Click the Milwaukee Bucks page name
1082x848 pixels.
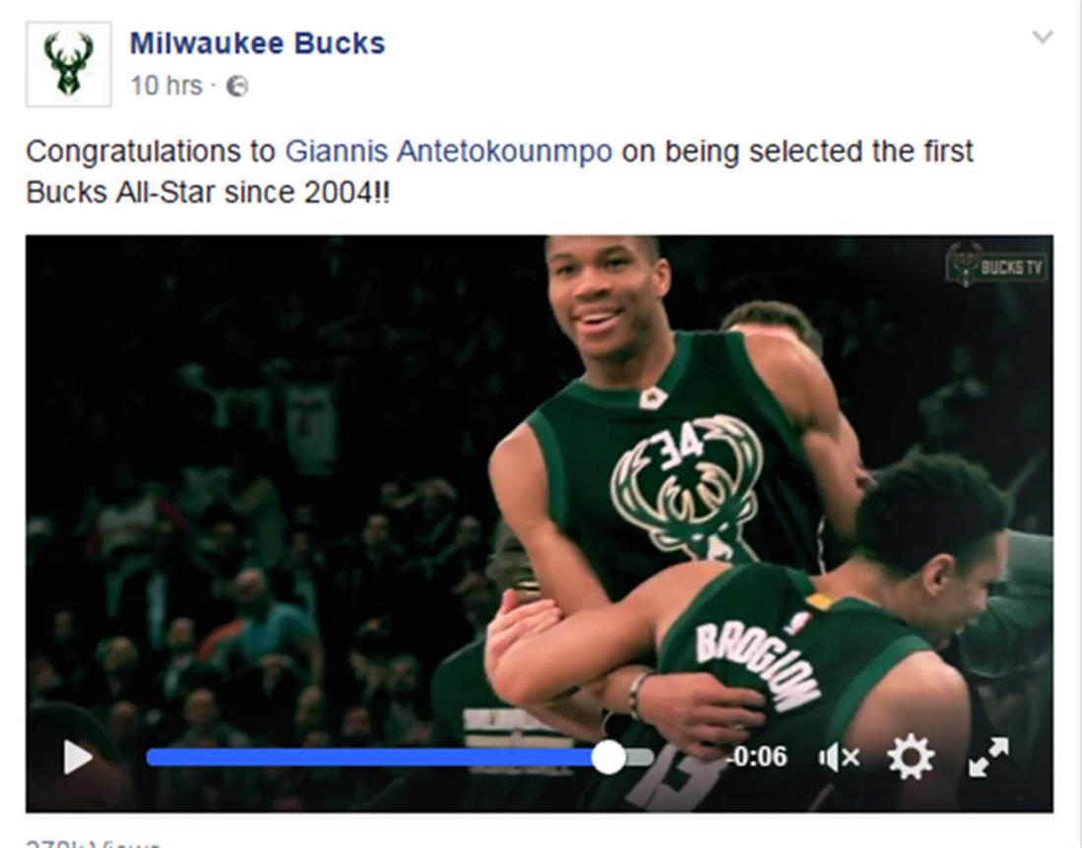(257, 43)
